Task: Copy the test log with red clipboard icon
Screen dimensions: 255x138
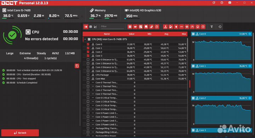Action: pyautogui.click(x=77, y=66)
